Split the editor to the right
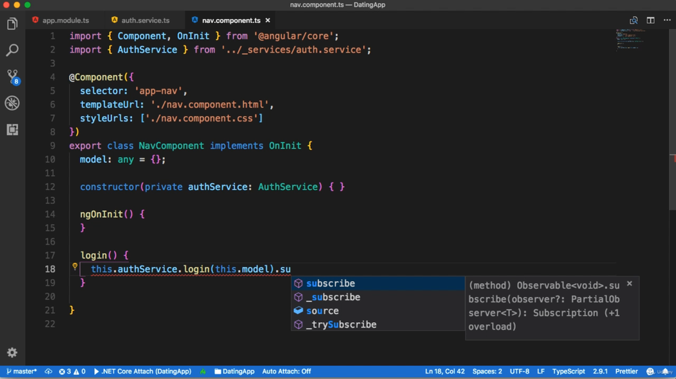 (x=650, y=20)
